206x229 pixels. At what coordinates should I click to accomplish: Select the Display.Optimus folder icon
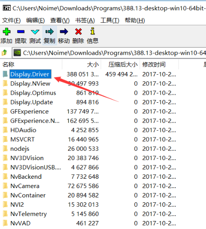pos(5,93)
